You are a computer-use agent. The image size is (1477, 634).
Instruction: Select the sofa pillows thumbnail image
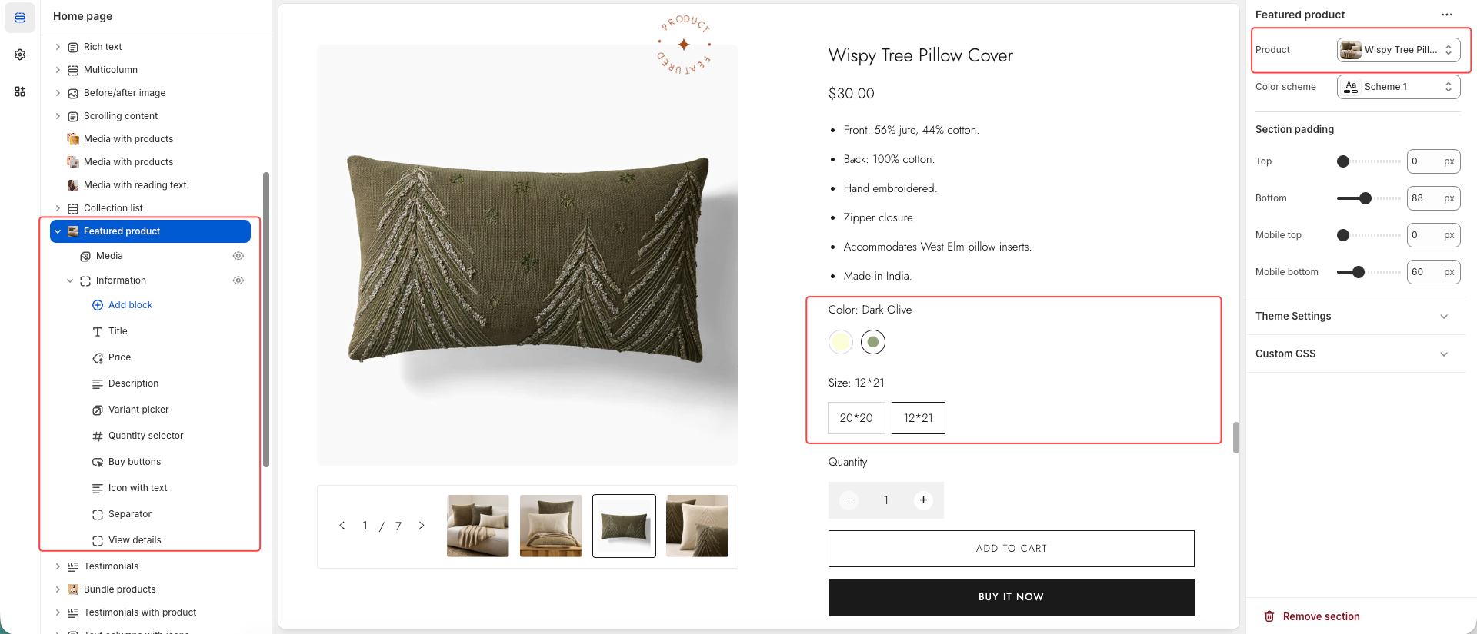pos(478,526)
